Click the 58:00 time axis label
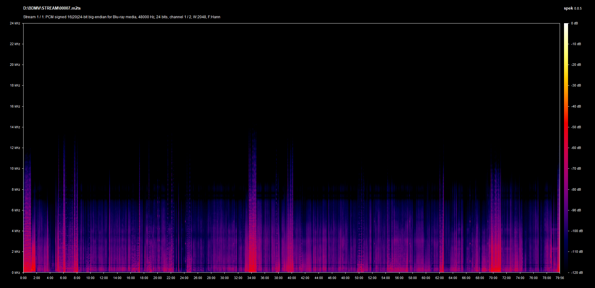The image size is (595, 288). click(412, 278)
